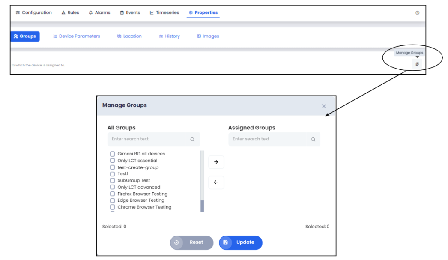Click search icon in All Groups field
This screenshot has height=260, width=448.
(x=192, y=139)
